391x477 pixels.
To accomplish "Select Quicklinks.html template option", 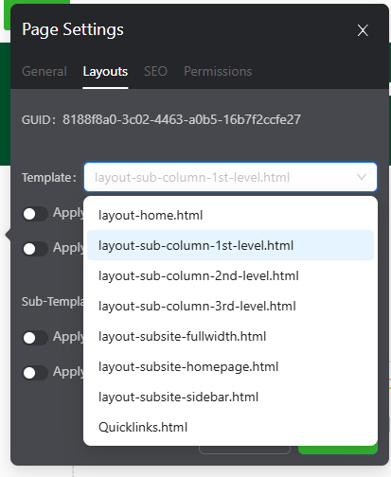I will 230,427.
